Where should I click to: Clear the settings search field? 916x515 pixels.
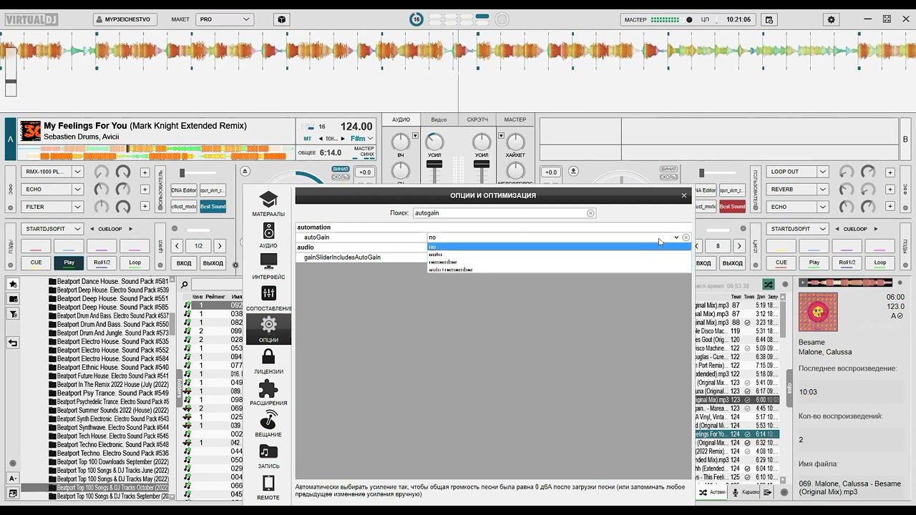pyautogui.click(x=590, y=213)
